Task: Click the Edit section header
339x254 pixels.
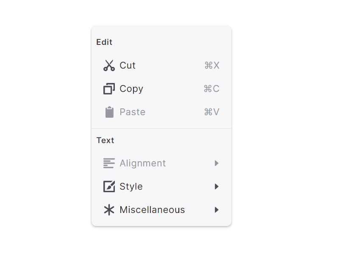Action: 104,42
